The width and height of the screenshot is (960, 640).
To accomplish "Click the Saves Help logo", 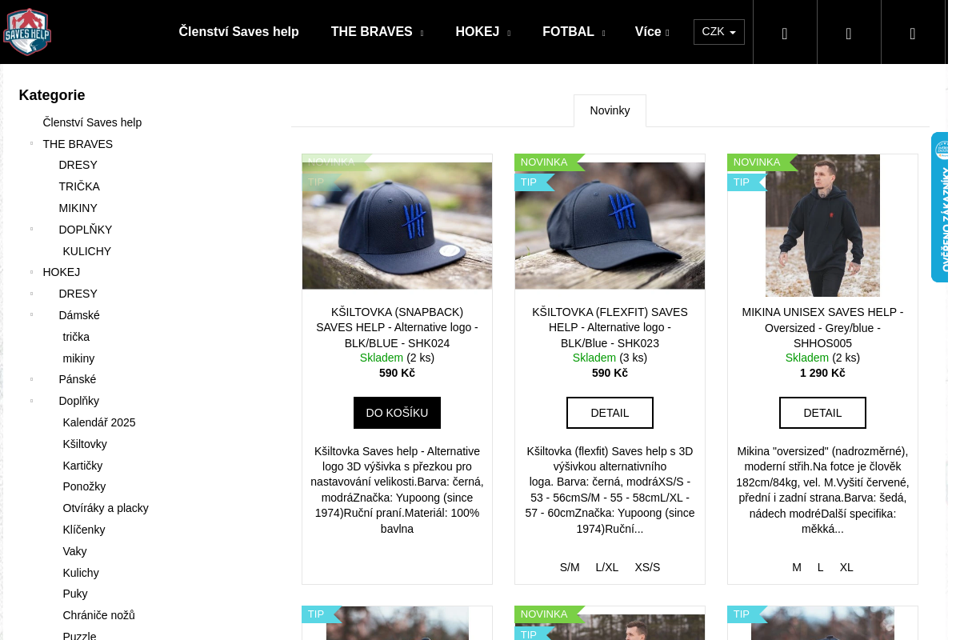I will [x=27, y=32].
